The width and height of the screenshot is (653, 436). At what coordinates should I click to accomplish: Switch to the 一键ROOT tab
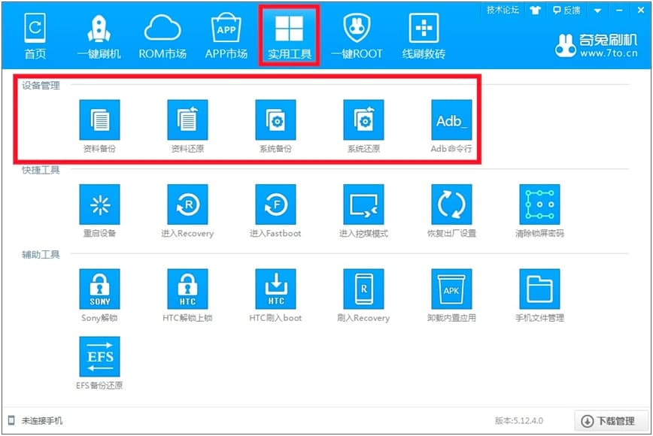pyautogui.click(x=357, y=36)
